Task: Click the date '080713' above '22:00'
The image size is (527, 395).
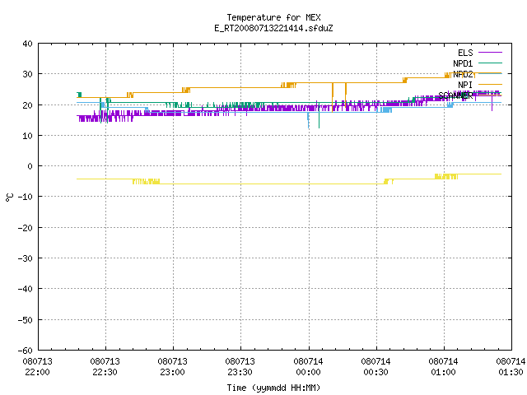Action: [x=37, y=361]
